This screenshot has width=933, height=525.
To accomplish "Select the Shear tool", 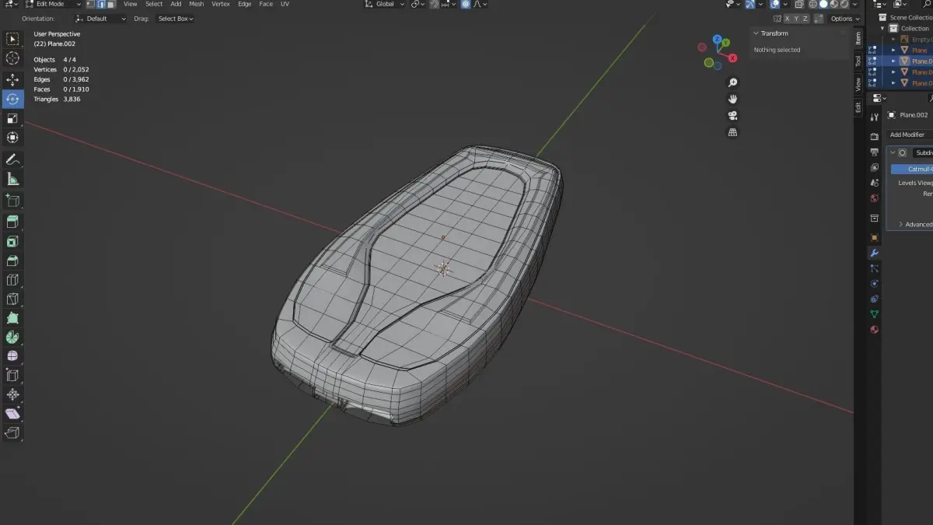I will [12, 414].
